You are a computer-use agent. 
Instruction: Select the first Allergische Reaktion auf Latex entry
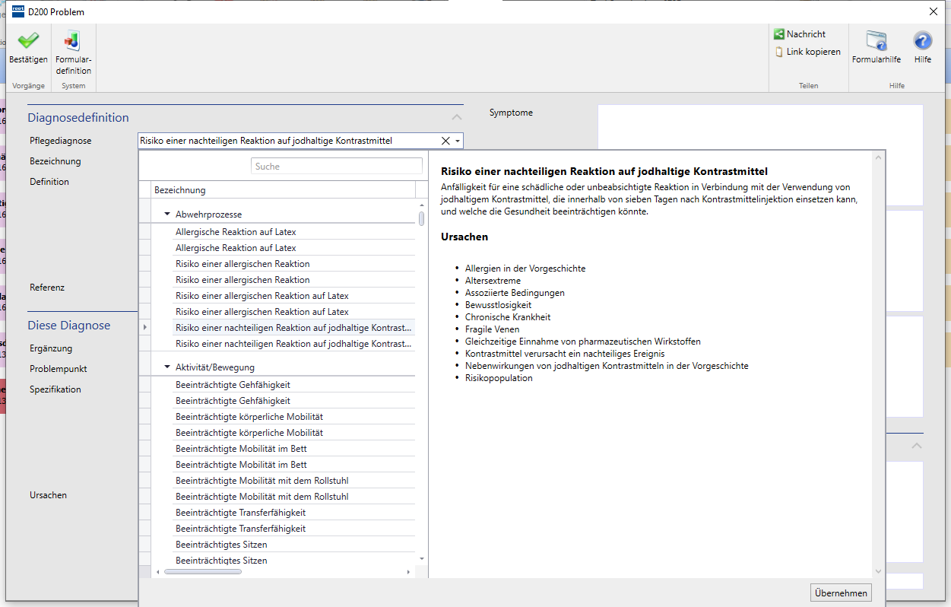[x=236, y=232]
